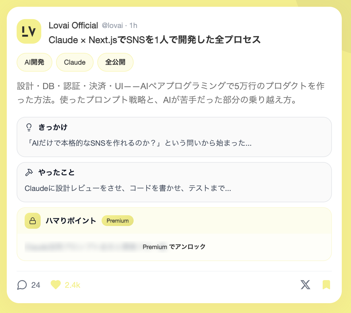Click the 24 comments count
Viewport: 351px width, 313px height.
(x=36, y=285)
